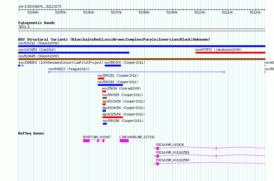
Task: Open nsv590300 (Cooper2011) label
Action: (x=125, y=62)
